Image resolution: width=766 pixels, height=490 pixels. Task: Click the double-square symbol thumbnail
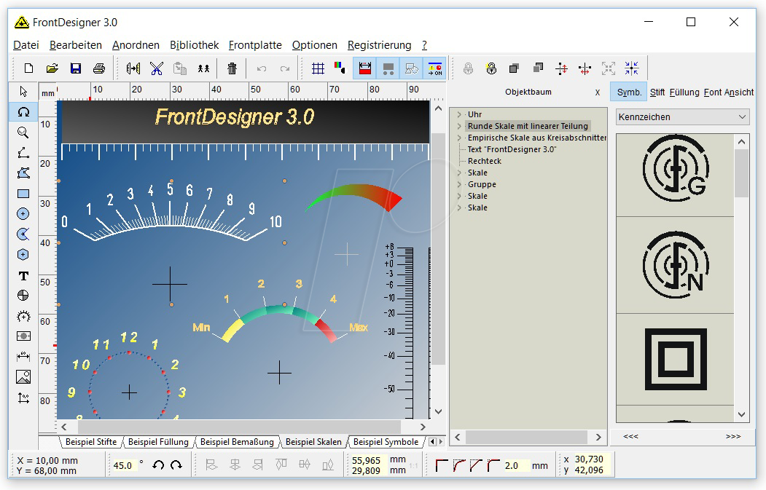(x=675, y=358)
